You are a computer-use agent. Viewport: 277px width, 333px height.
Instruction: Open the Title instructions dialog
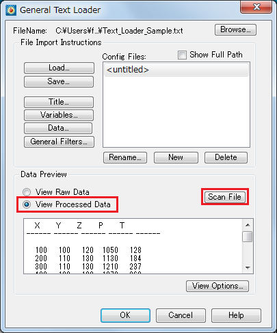point(59,102)
